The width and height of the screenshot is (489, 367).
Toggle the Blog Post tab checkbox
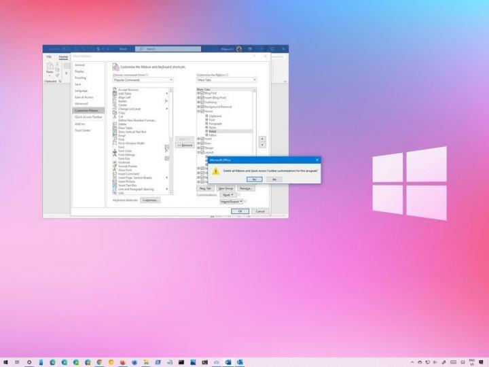coord(202,93)
